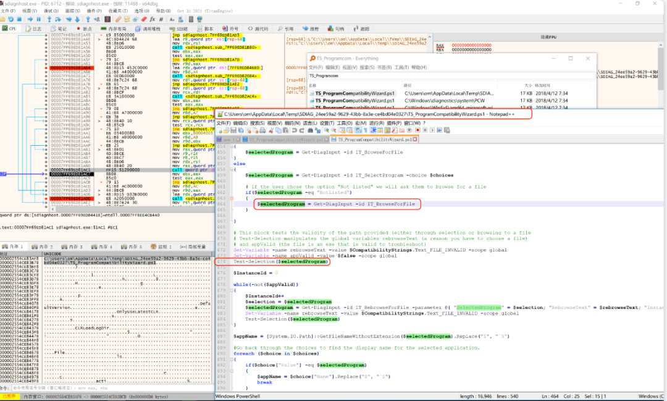Click x64dbg restart debugging toolbar icon

(10, 19)
